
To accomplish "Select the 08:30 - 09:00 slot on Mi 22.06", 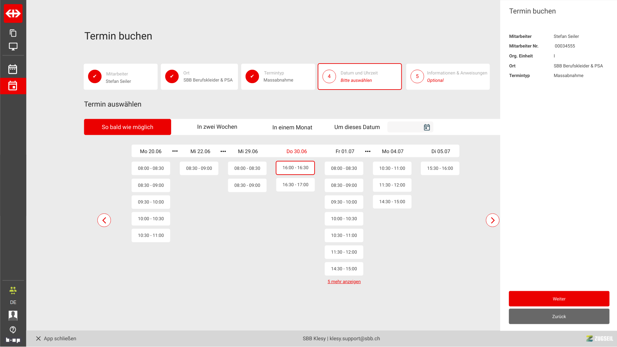I will click(x=199, y=169).
